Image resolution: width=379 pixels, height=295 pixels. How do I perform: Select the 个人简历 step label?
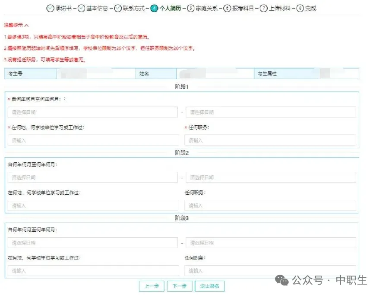click(x=170, y=9)
